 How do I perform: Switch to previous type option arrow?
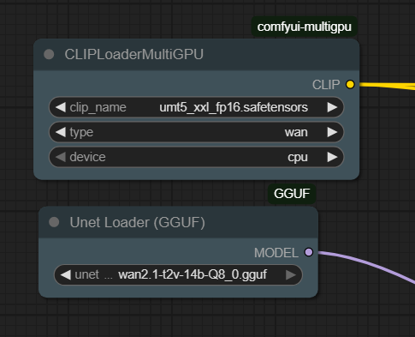[61, 132]
